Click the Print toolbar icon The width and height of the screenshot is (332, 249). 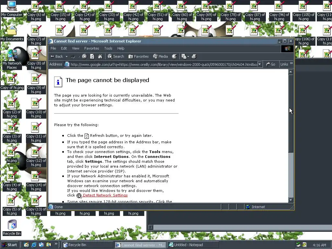pyautogui.click(x=194, y=56)
